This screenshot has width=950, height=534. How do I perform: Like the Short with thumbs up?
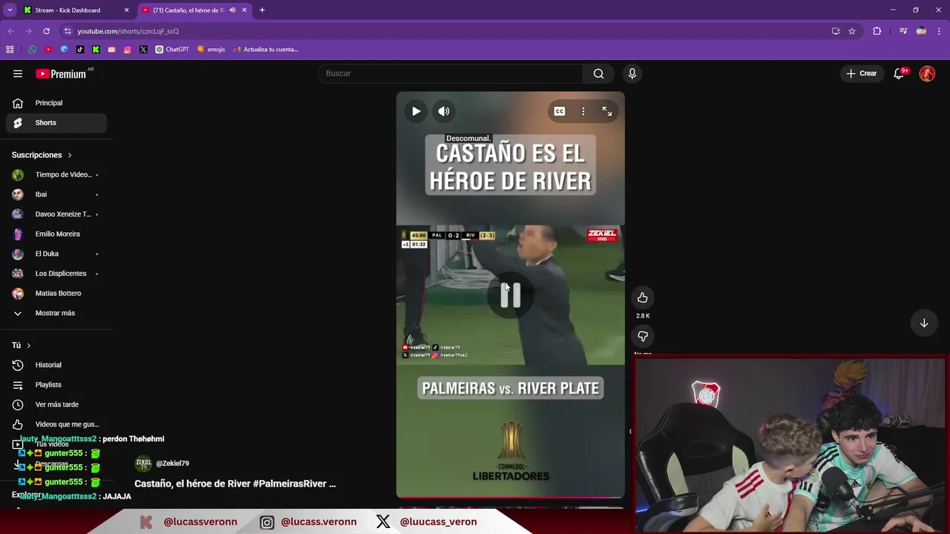tap(643, 297)
